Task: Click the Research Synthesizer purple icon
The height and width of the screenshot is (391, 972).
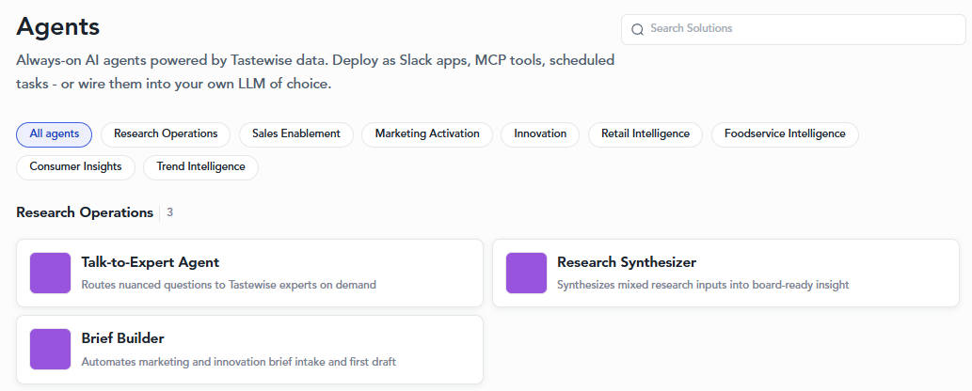Action: [x=526, y=273]
